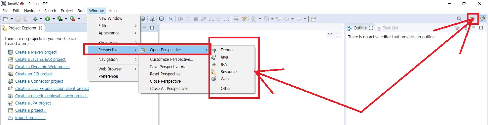This screenshot has width=488, height=125.
Task: Expand the Back history dropdown arrow
Action: [292, 19]
